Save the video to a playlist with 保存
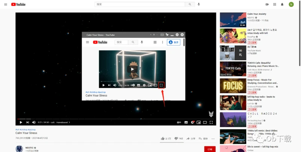301x152 pixels. [203, 138]
